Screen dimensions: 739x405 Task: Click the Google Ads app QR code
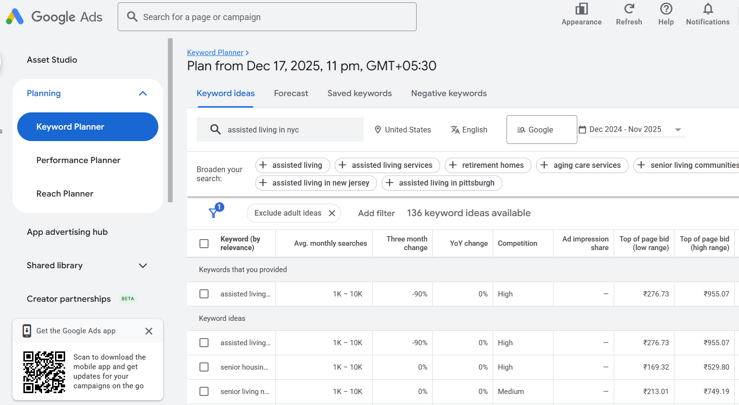coord(44,372)
